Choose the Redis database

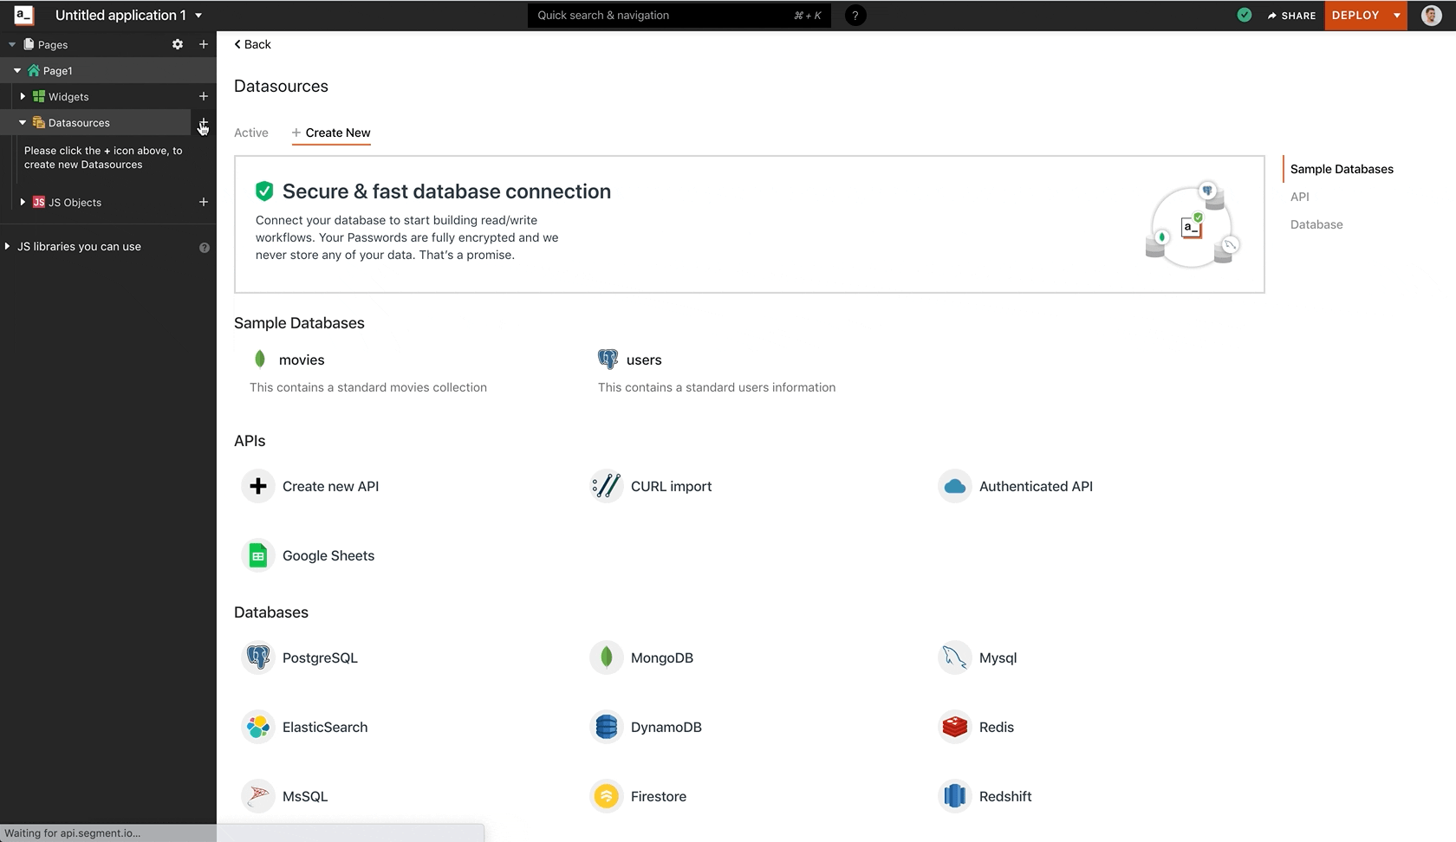[997, 727]
